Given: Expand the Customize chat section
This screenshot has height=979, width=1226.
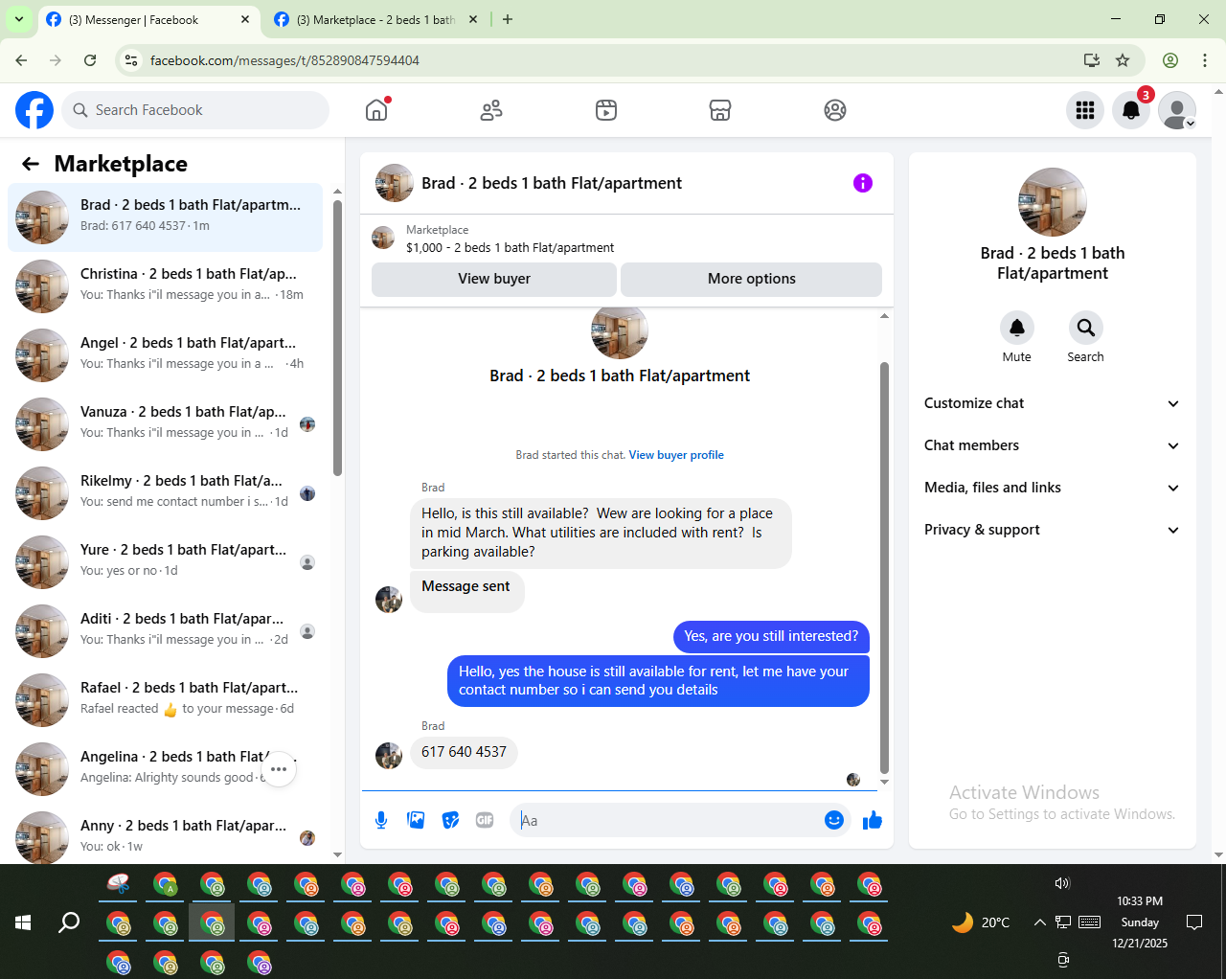Looking at the screenshot, I should [x=1053, y=403].
